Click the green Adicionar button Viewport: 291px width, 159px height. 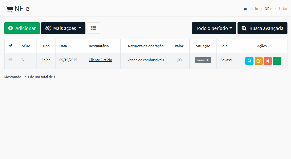point(22,28)
